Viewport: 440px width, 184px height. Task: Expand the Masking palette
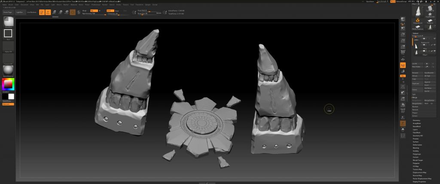[416, 148]
